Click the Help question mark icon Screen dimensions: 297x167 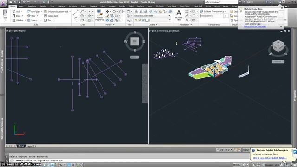pos(280,2)
